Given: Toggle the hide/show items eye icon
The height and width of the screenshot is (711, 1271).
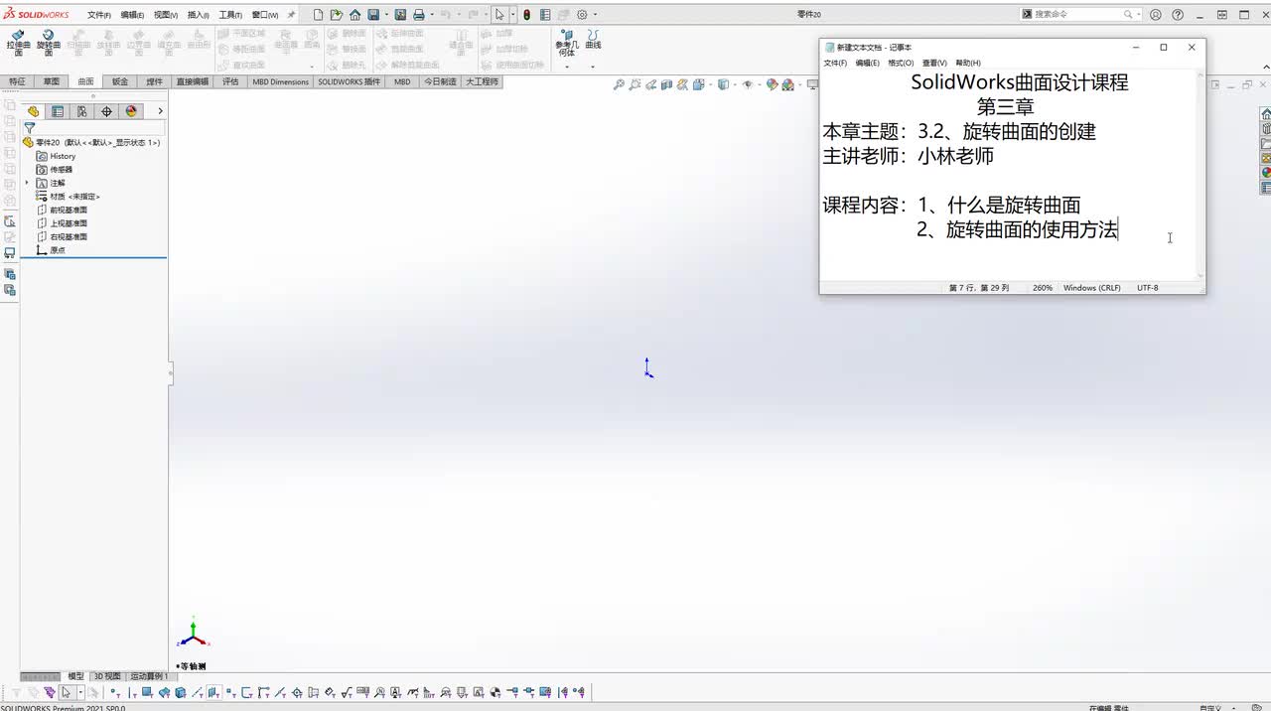Looking at the screenshot, I should [748, 84].
